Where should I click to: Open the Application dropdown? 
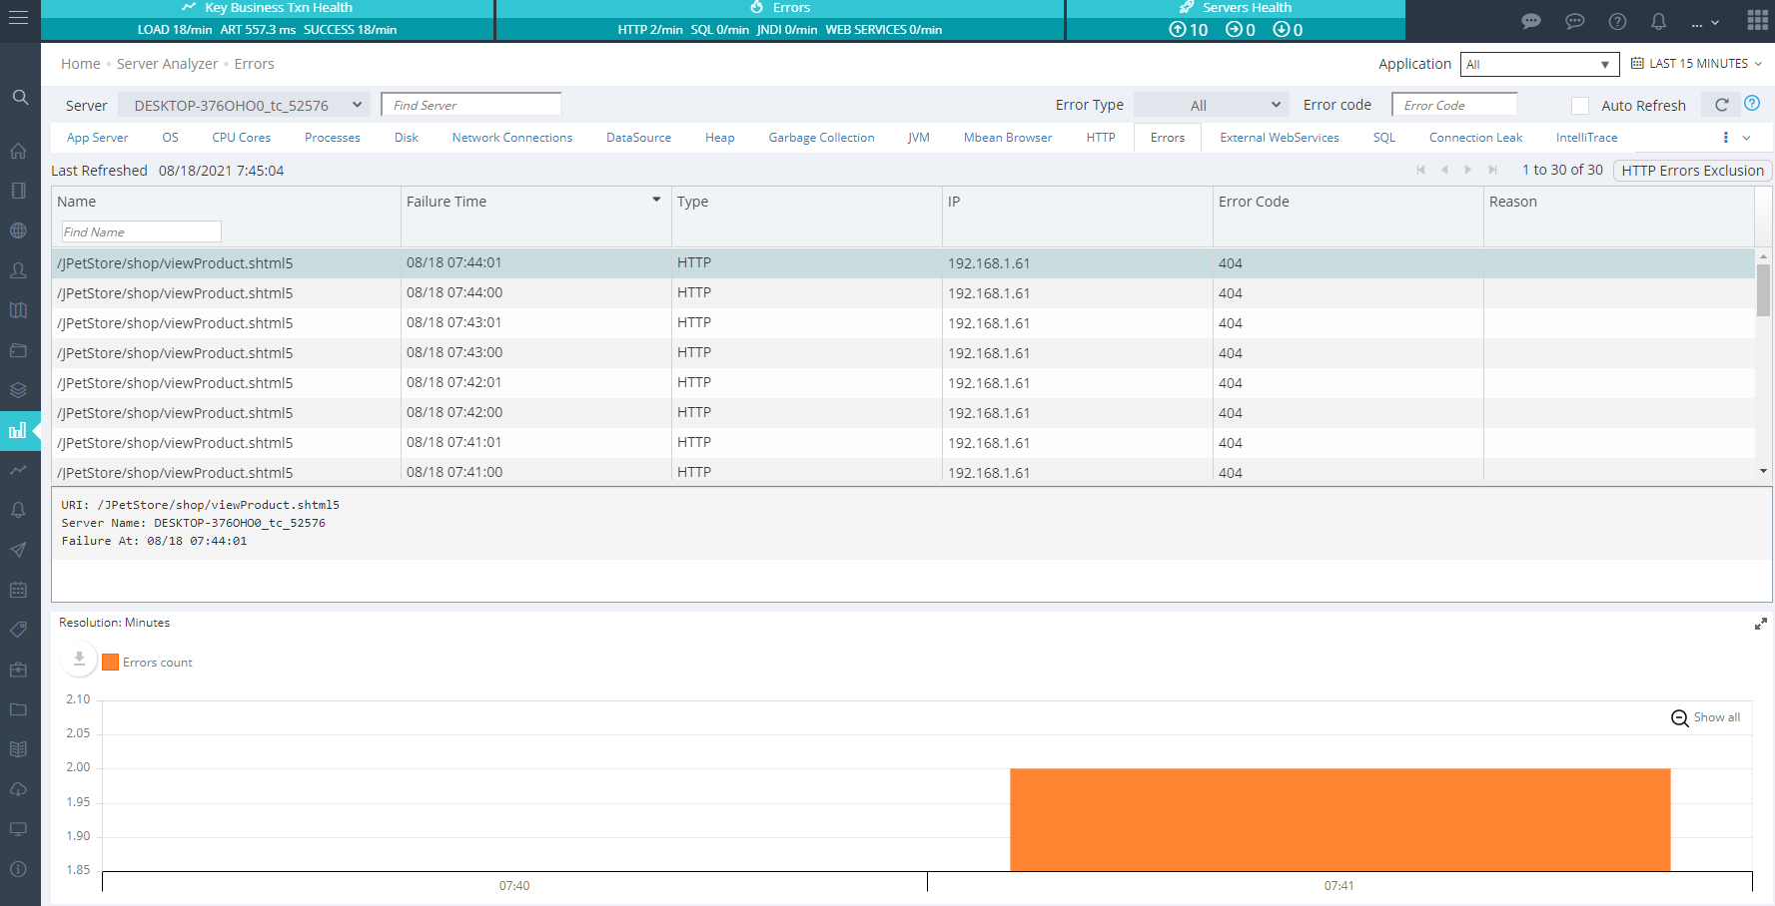point(1538,65)
